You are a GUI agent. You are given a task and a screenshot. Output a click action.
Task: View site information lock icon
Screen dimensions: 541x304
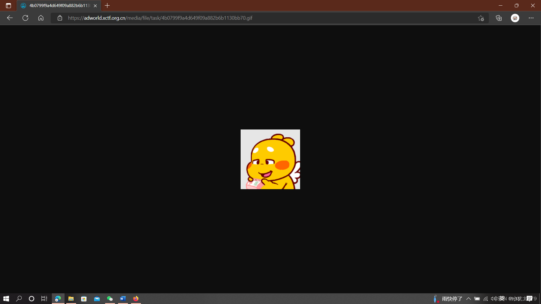60,18
